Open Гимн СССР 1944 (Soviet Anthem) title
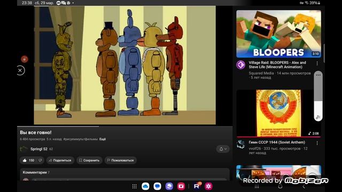Screen dimensions: 342x192 point(277,142)
